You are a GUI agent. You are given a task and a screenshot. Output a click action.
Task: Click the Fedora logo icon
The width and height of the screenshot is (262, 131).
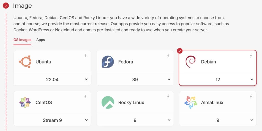pos(108,62)
